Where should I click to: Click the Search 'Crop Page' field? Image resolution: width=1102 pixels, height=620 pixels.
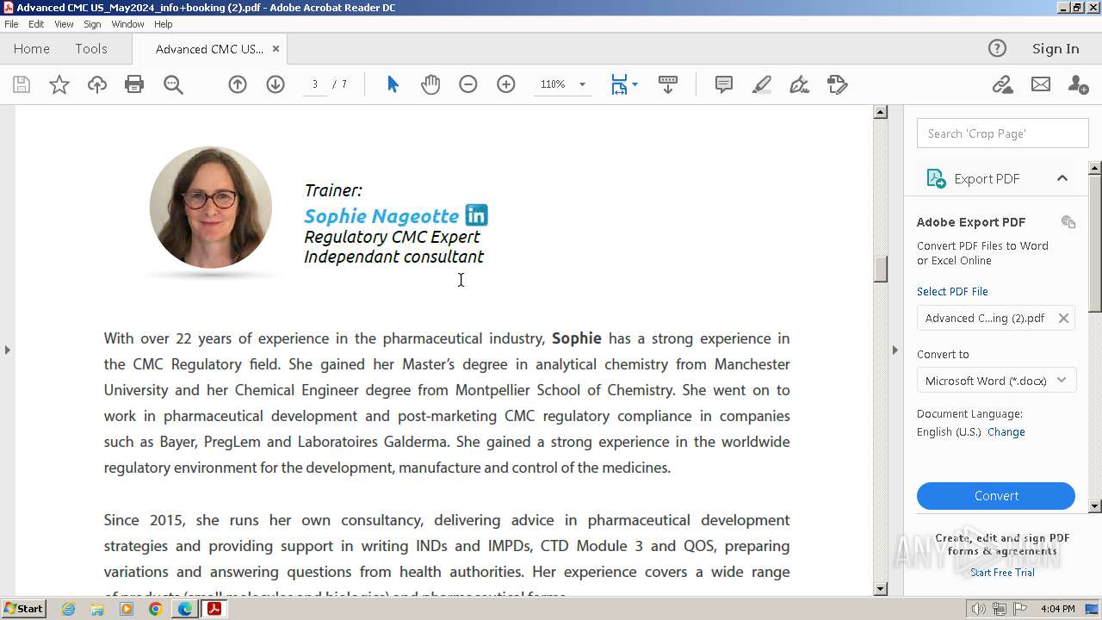click(1002, 133)
